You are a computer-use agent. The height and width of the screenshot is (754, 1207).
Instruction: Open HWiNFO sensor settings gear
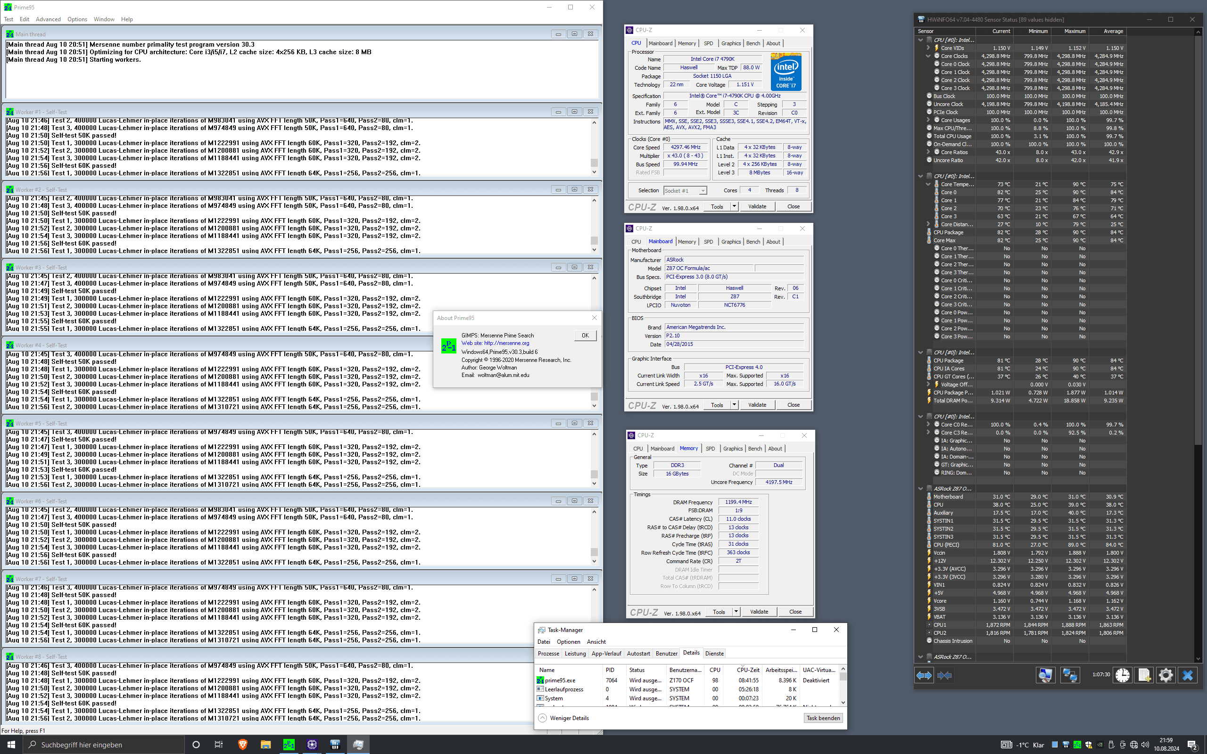click(x=1166, y=675)
